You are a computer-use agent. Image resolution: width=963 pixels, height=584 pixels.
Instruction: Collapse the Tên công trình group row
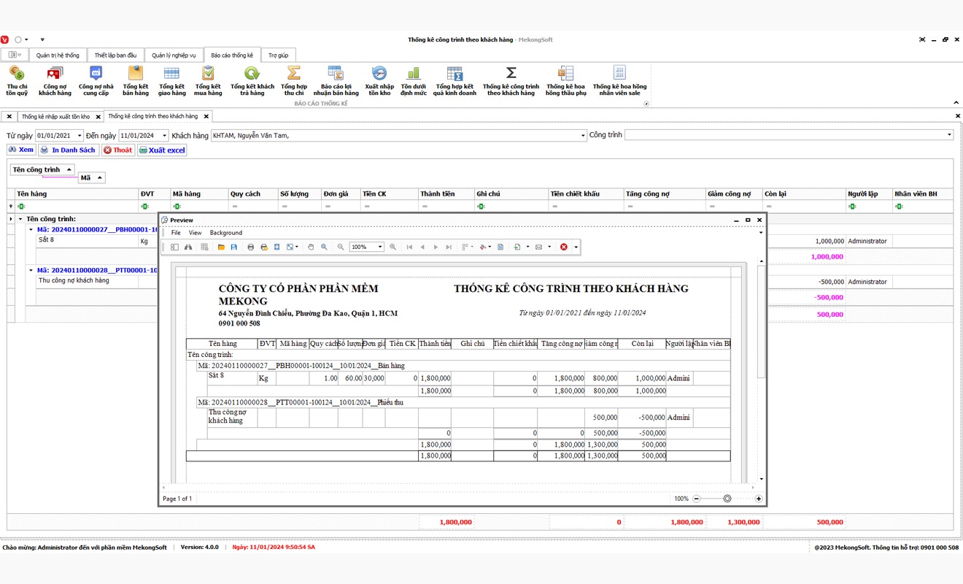pos(20,219)
